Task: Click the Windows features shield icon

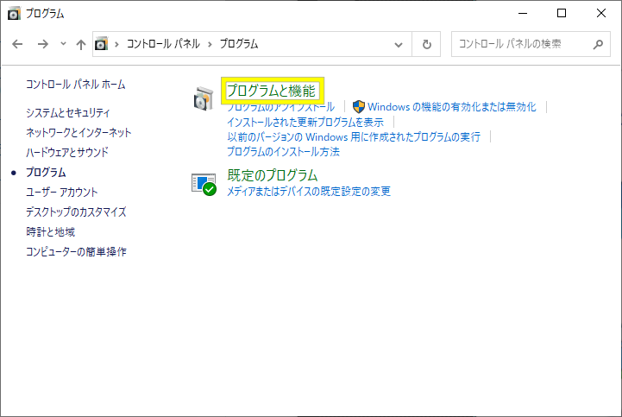Action: pos(359,107)
